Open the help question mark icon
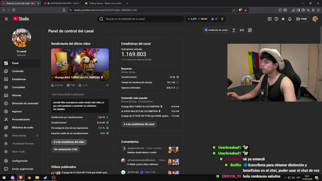Image resolution: width=322 pixels, height=181 pixels. pos(276,19)
